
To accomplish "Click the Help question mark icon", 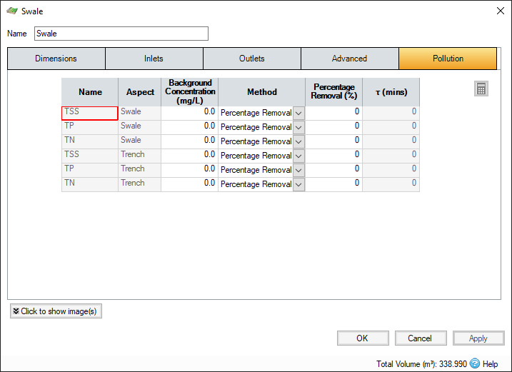I will coord(475,363).
